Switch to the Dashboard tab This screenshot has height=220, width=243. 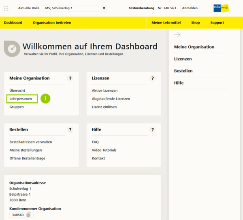(x=13, y=23)
